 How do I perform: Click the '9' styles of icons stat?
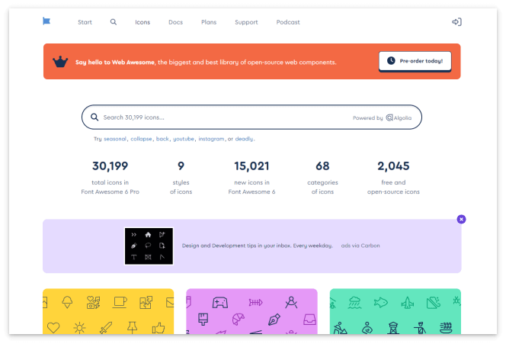click(181, 166)
